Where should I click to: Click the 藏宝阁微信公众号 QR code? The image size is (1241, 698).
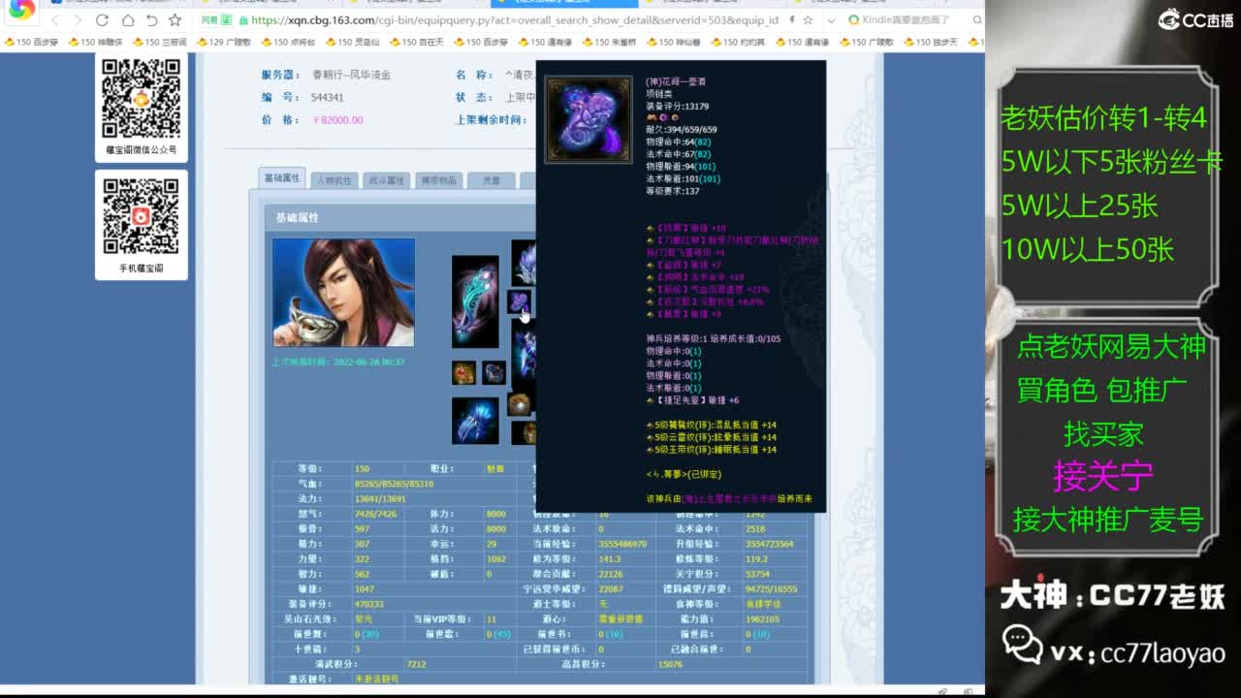point(142,99)
